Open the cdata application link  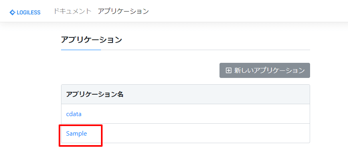coord(74,114)
